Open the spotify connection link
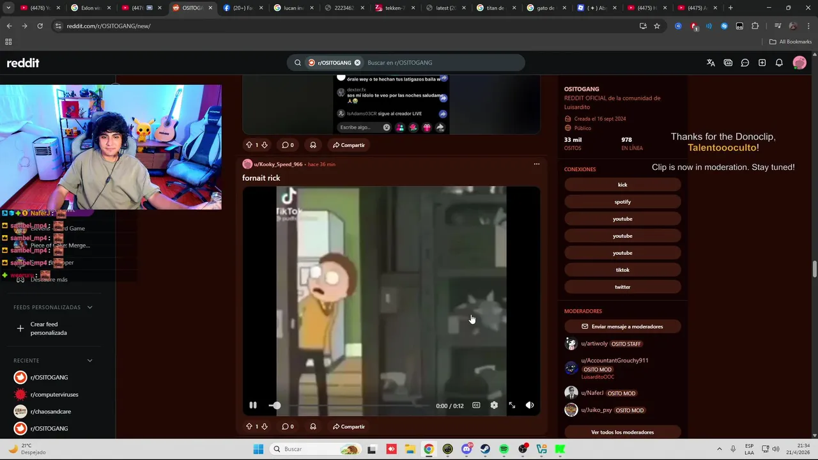The width and height of the screenshot is (818, 460). 622,202
